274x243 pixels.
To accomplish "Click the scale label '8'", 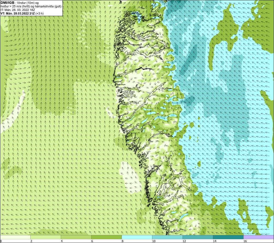I will pyautogui.click(x=122, y=241).
